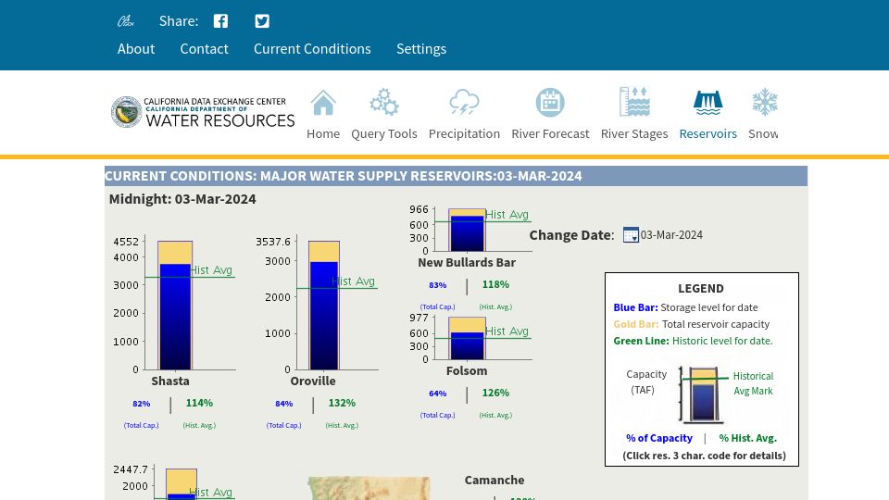
Task: Click the Precipitation storm cloud icon
Action: click(464, 103)
